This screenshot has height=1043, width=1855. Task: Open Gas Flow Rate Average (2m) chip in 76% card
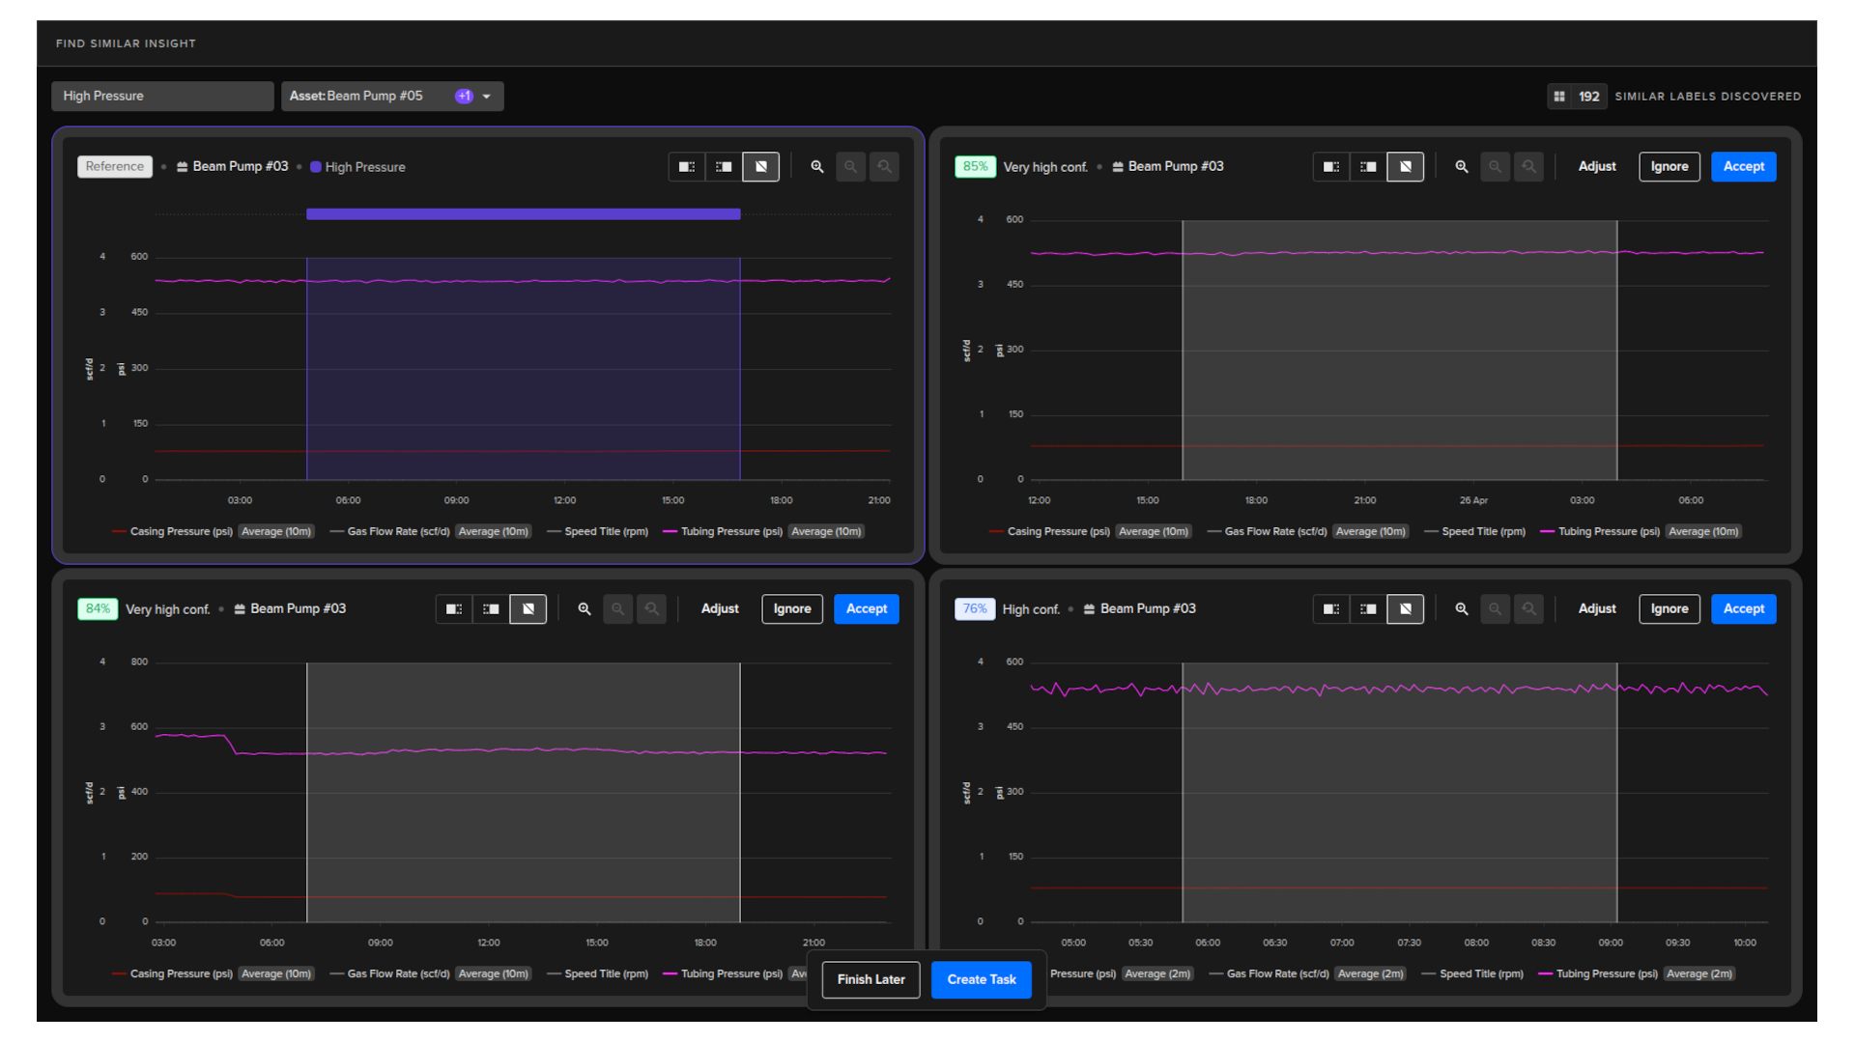pyautogui.click(x=1371, y=974)
